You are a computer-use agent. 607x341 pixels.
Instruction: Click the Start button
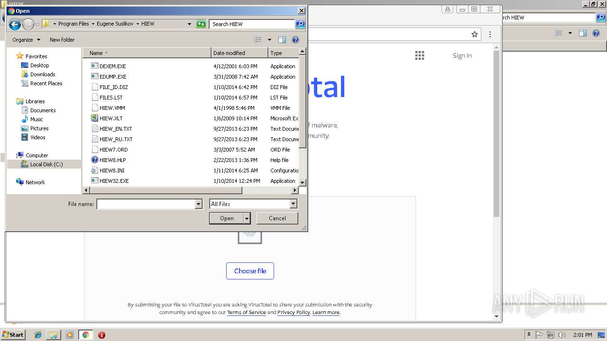pos(13,335)
